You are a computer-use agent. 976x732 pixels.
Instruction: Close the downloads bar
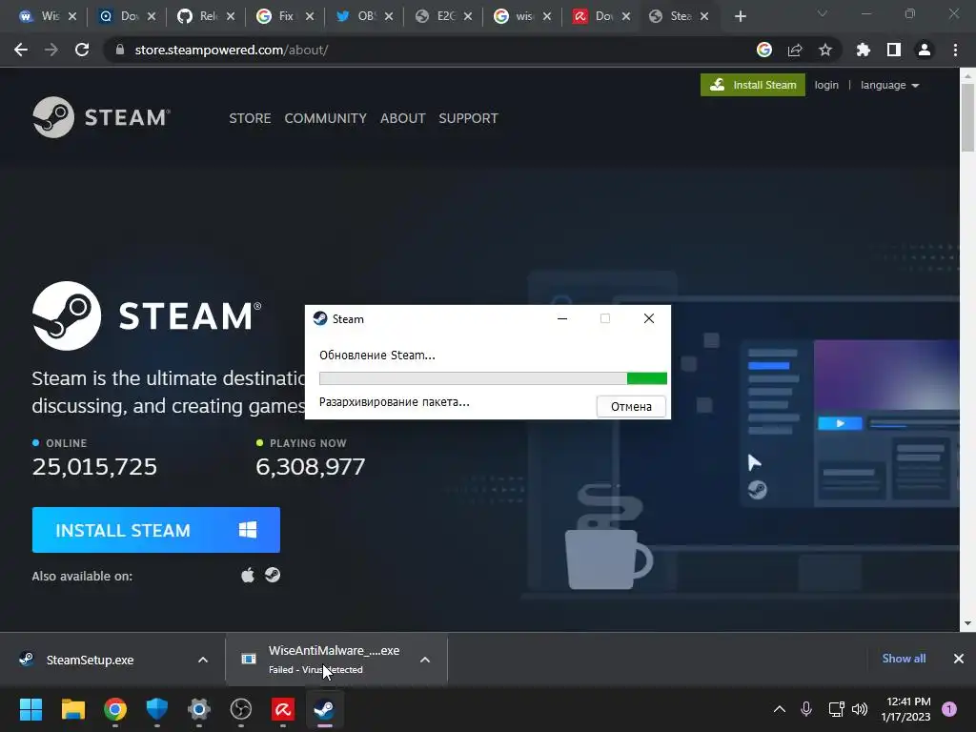click(x=959, y=659)
